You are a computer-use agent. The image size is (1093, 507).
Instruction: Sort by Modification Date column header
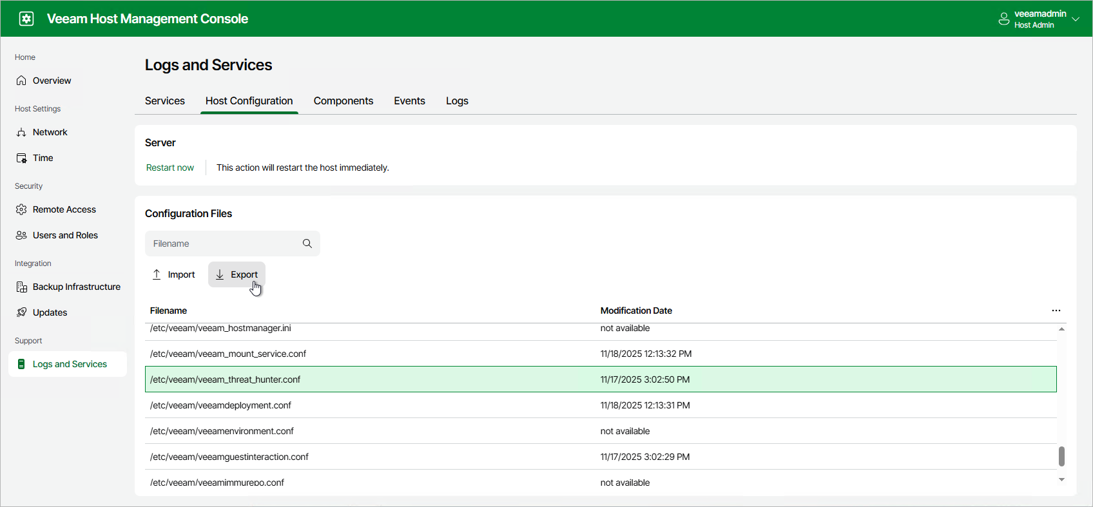click(636, 311)
